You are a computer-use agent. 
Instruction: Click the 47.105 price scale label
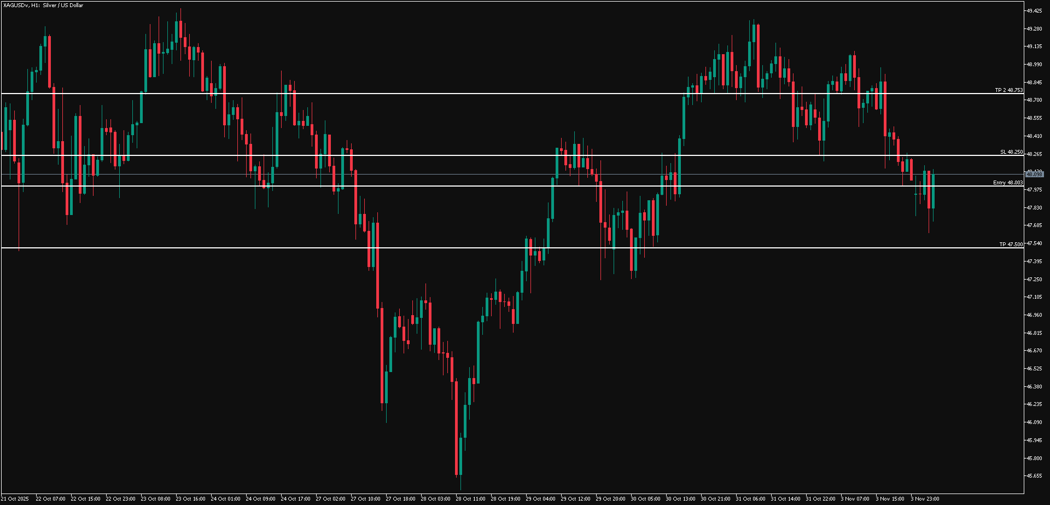click(1034, 297)
